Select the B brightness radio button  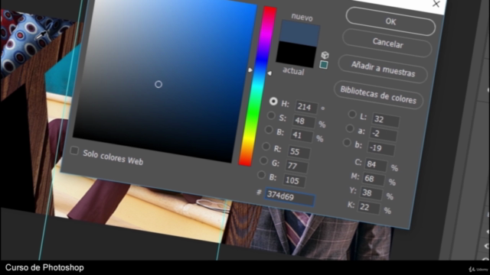pyautogui.click(x=269, y=130)
